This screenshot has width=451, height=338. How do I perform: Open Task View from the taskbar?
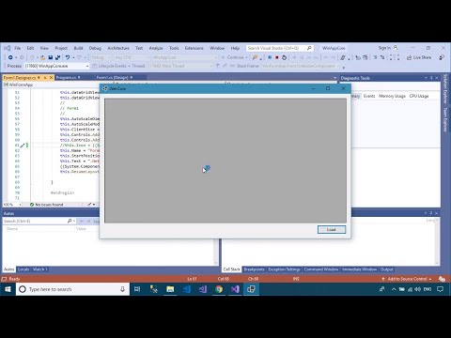[x=137, y=289]
